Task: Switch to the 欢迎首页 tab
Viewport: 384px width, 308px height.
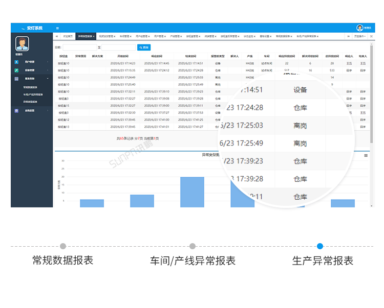Action: (68, 37)
